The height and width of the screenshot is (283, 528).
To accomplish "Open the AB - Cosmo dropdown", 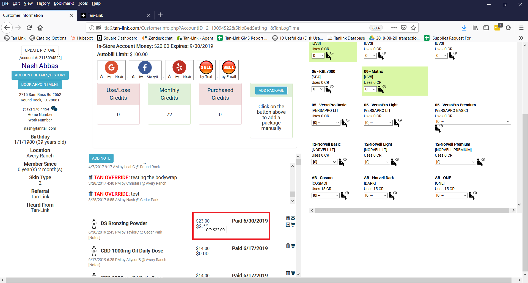I will click(326, 195).
